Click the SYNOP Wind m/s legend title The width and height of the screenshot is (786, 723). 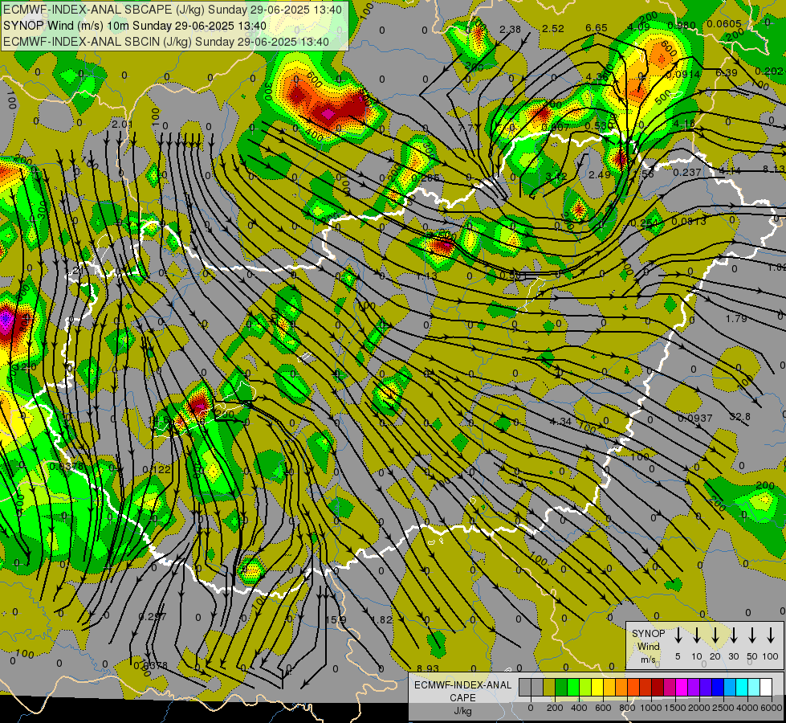click(648, 646)
